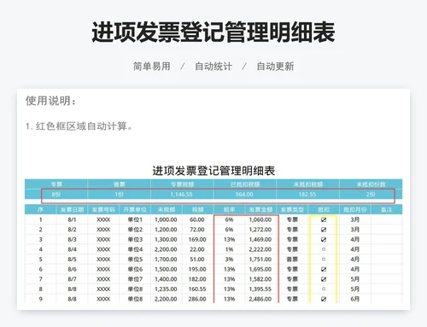Select the instruction 红色框区域自动计算
This screenshot has width=427, height=327.
pyautogui.click(x=79, y=126)
